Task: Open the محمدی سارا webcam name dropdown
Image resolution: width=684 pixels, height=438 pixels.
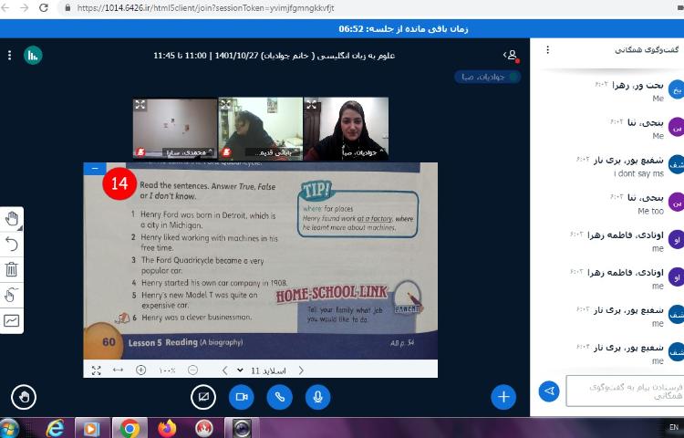Action: click(189, 152)
